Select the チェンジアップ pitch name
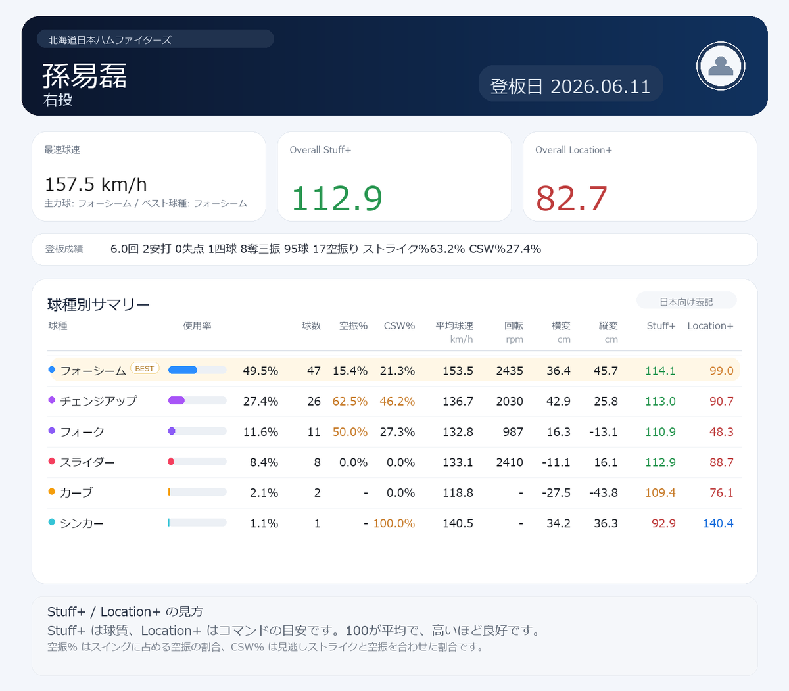This screenshot has height=691, width=789. [99, 401]
